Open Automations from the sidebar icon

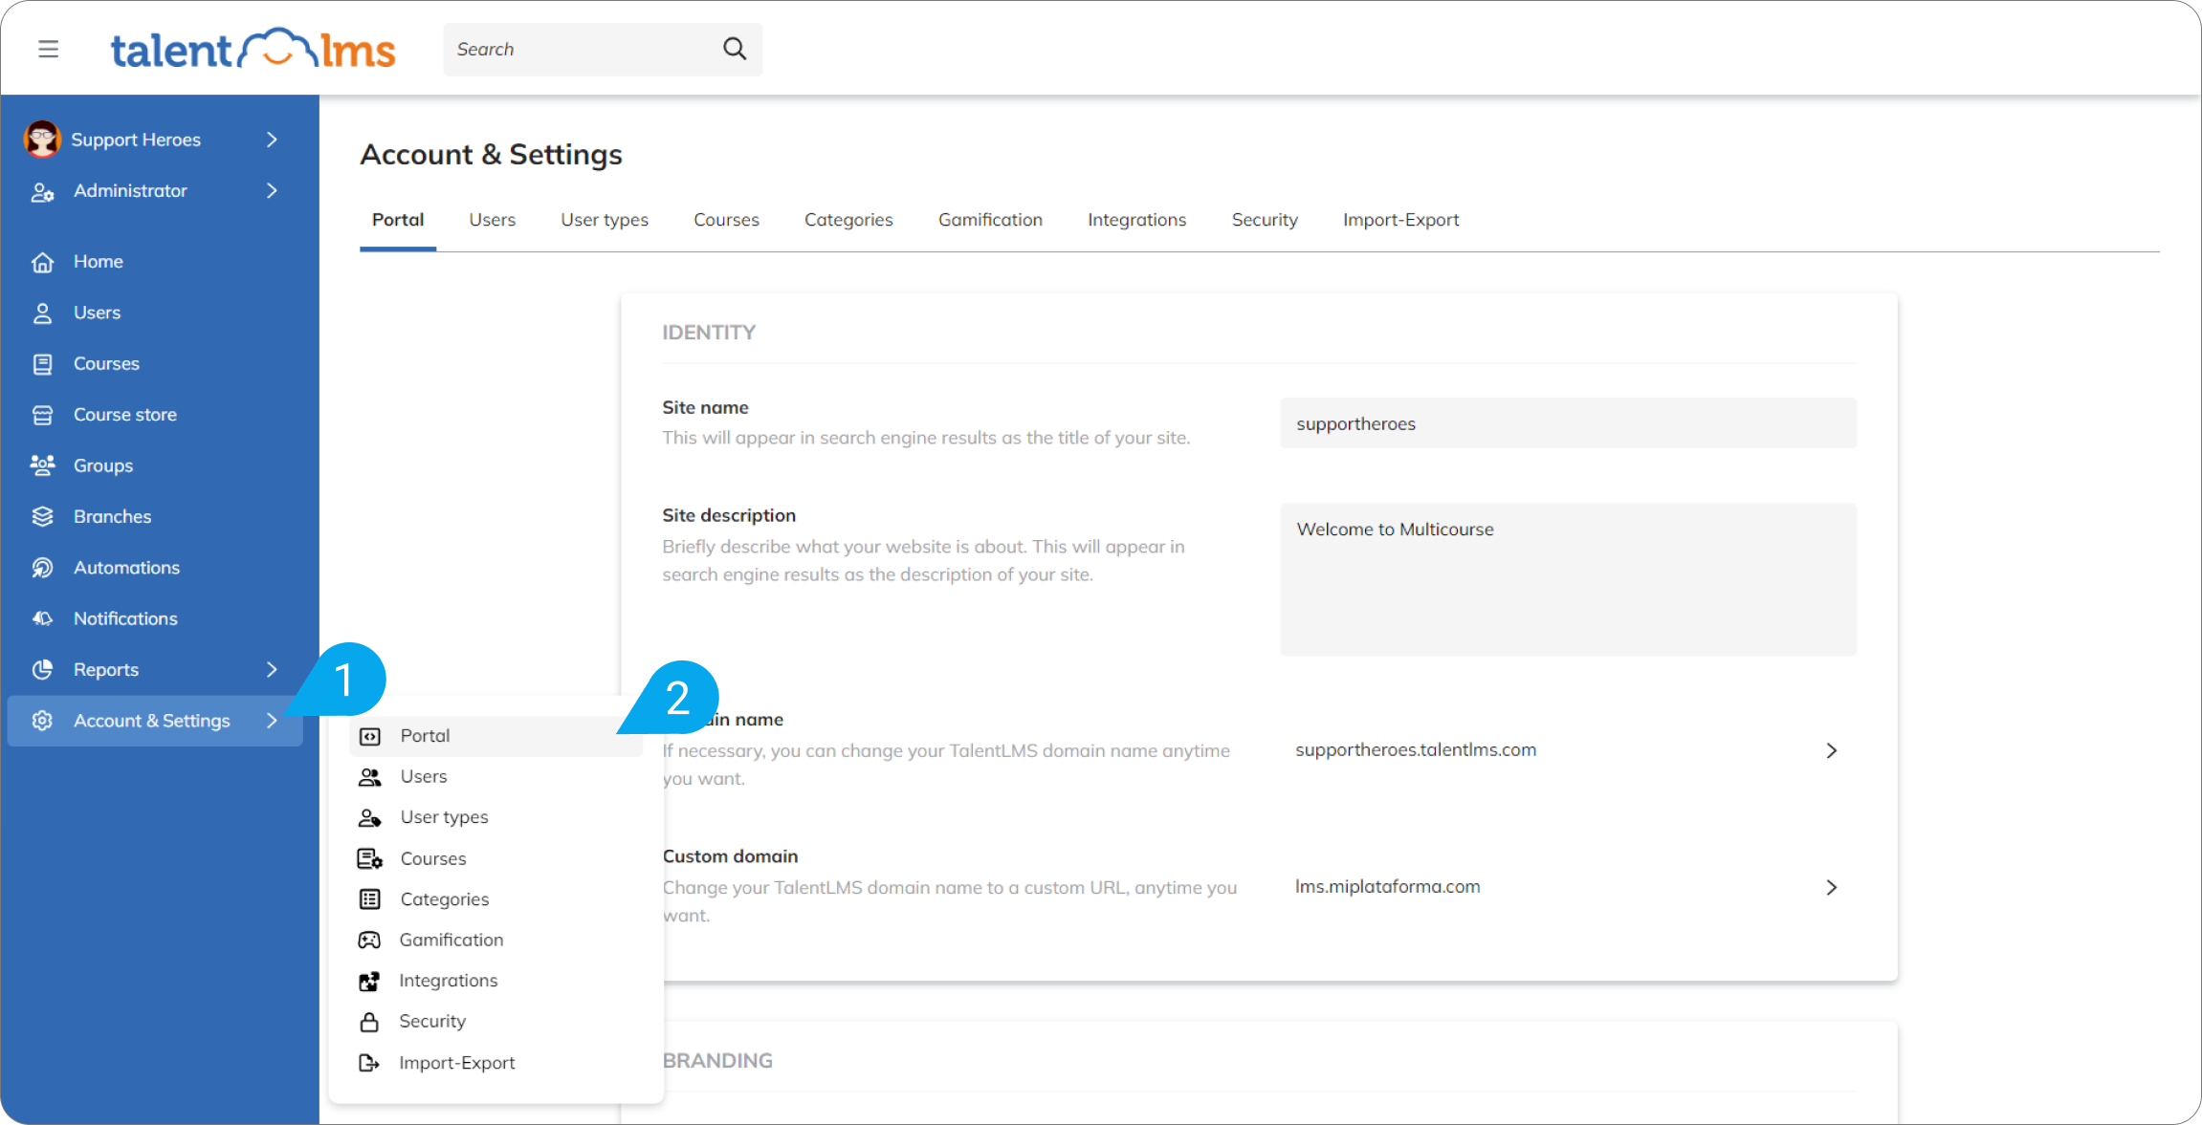click(43, 567)
